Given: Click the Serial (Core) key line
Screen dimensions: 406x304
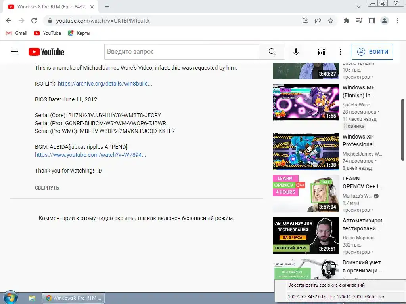Looking at the screenshot, I should tap(98, 115).
